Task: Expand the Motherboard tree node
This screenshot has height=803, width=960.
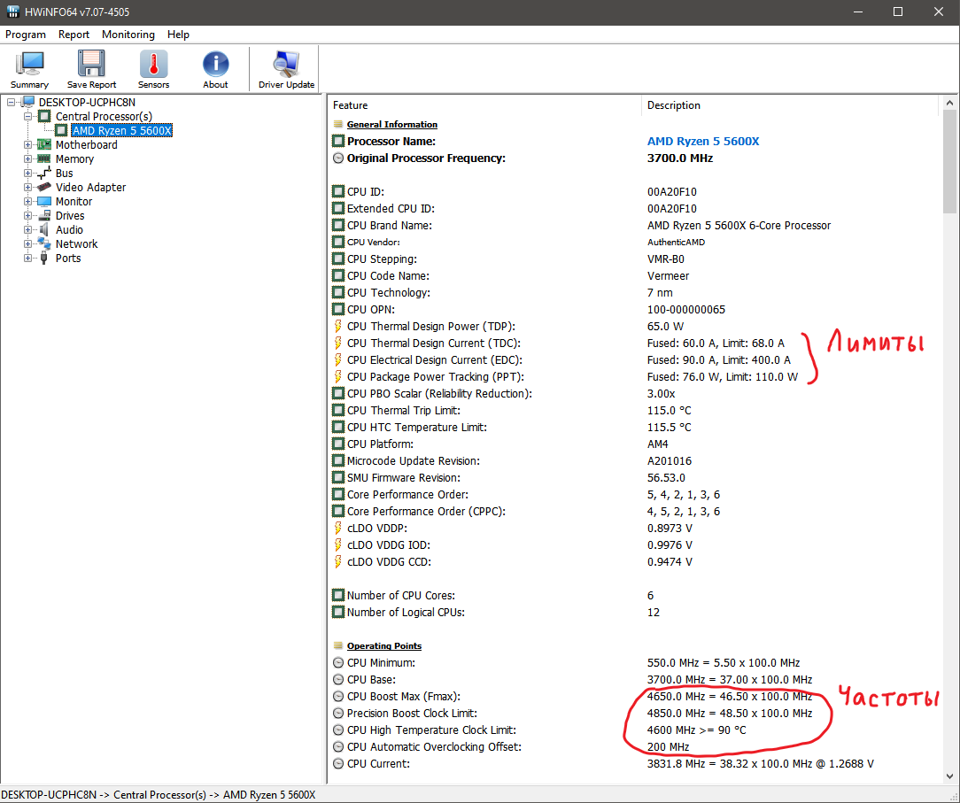Action: tap(27, 145)
